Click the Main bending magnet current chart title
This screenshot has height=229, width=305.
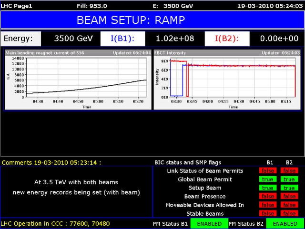(45, 53)
